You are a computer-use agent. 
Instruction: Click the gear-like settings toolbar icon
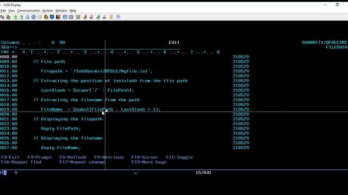tap(78, 17)
